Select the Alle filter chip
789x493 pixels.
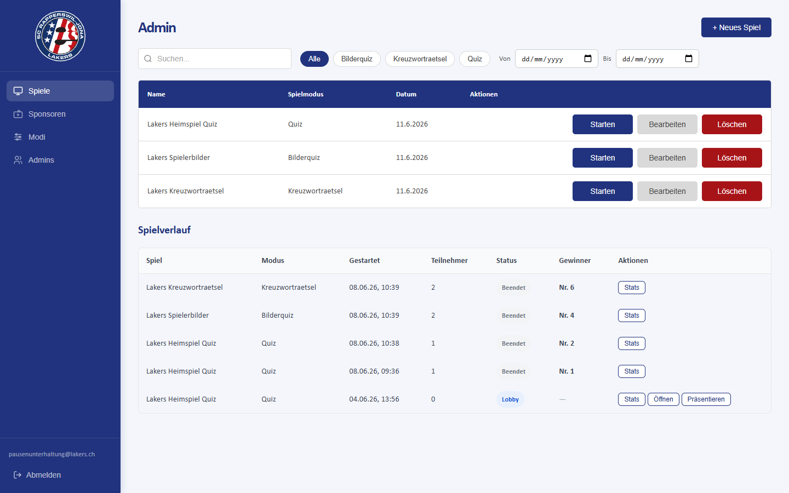[x=315, y=59]
